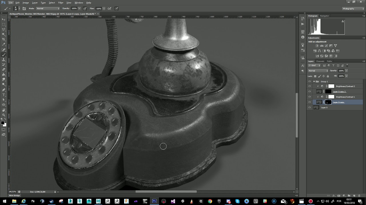Viewport: 366px width, 205px height.
Task: Select the Eraser tool
Action: click(4, 69)
